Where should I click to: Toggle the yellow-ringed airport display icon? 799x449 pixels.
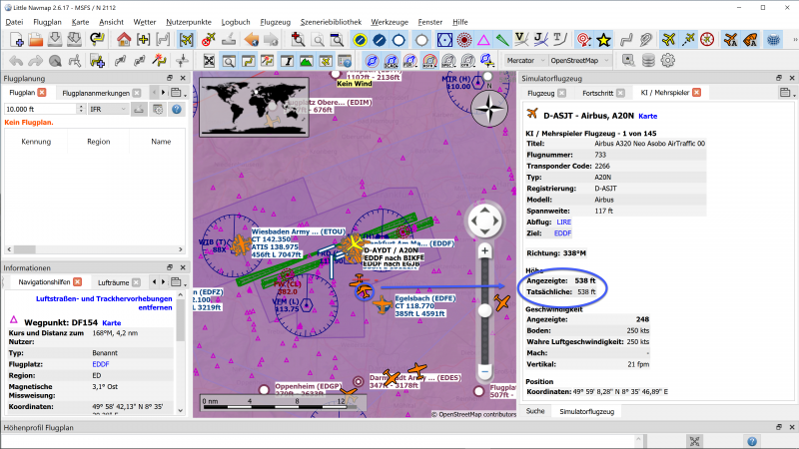click(361, 39)
